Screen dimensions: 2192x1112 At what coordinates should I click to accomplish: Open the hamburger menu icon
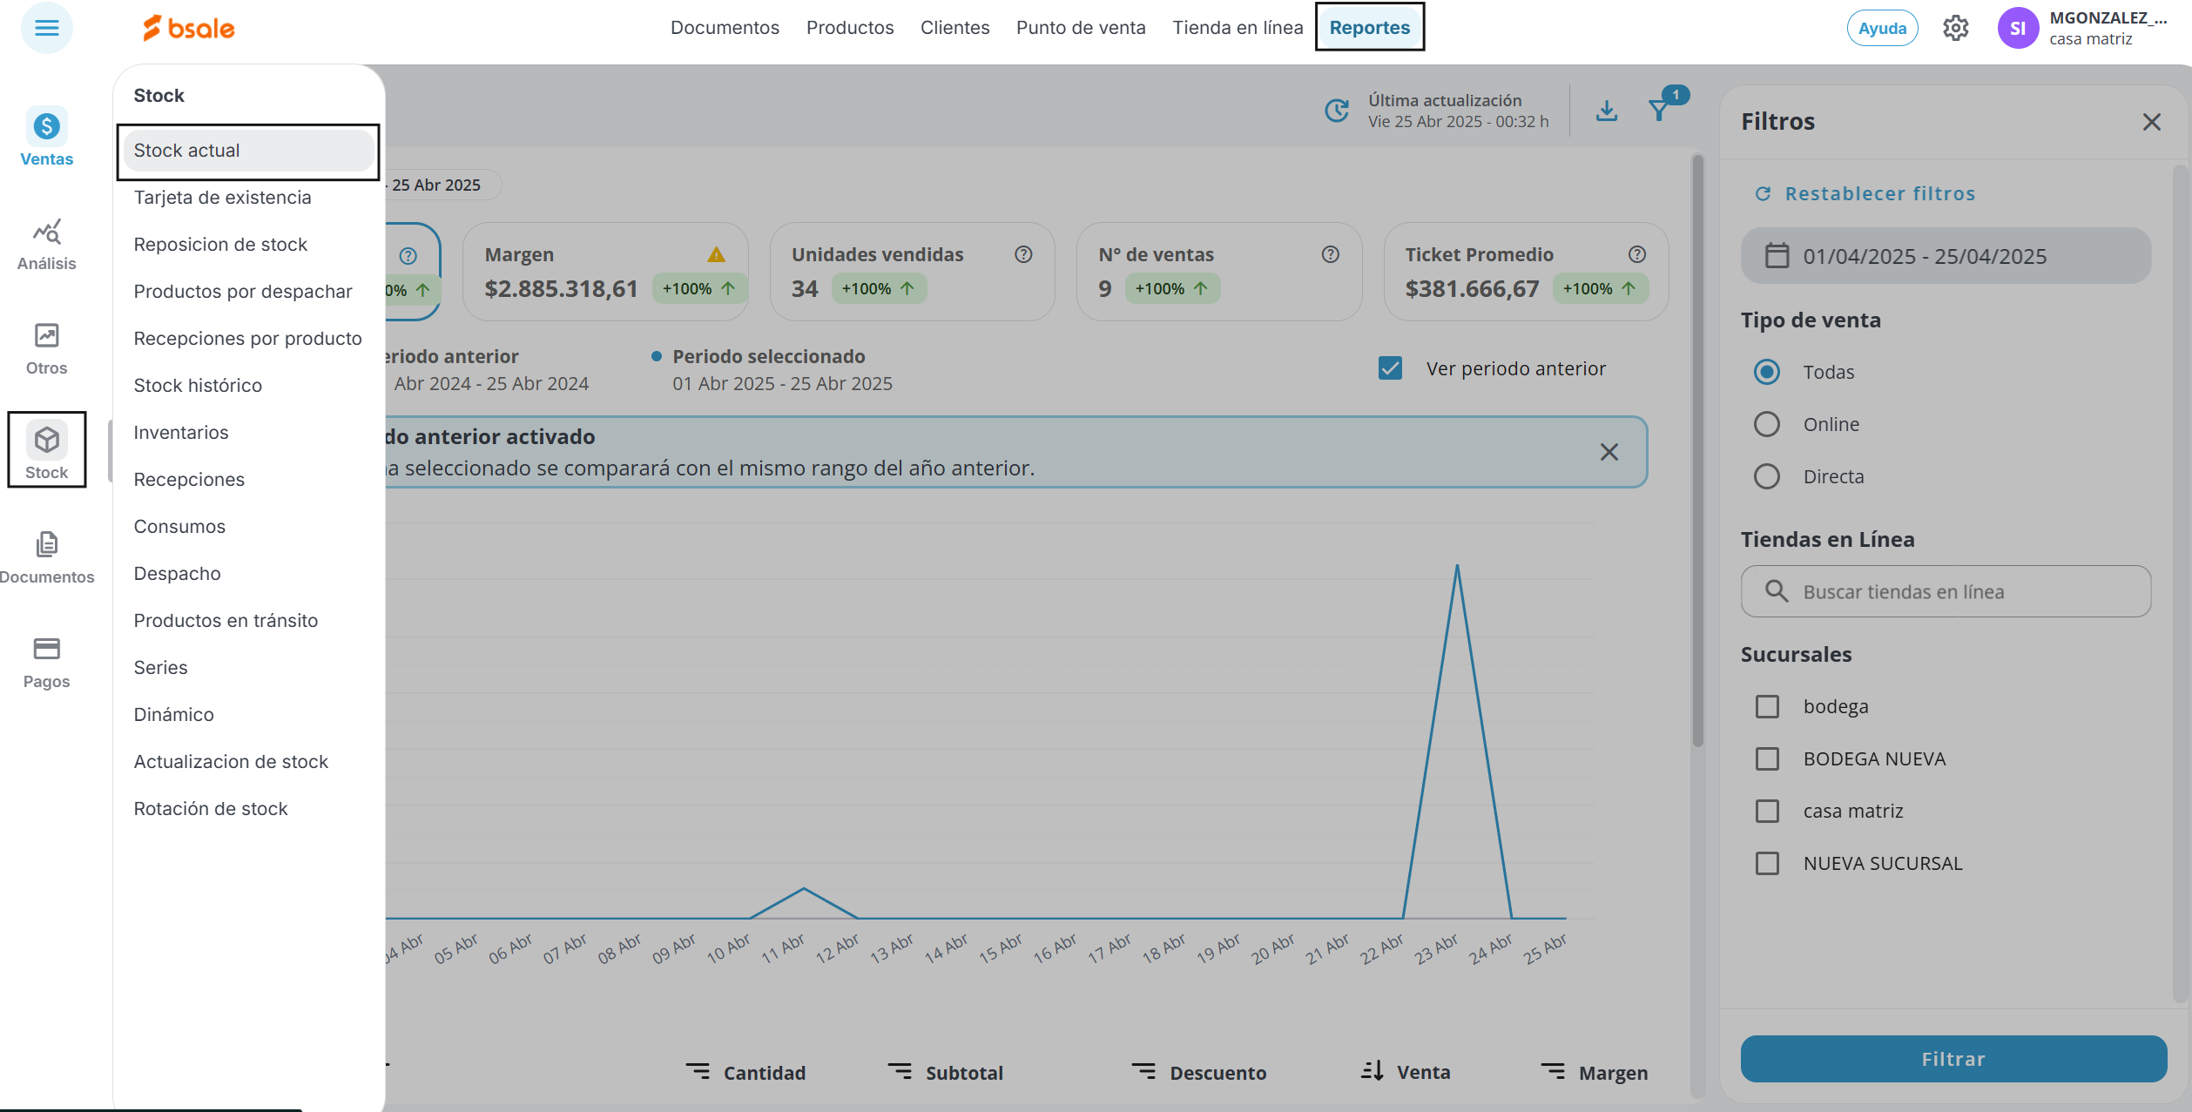47,28
